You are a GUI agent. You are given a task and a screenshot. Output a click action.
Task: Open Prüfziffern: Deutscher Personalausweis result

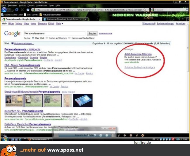point(28,124)
